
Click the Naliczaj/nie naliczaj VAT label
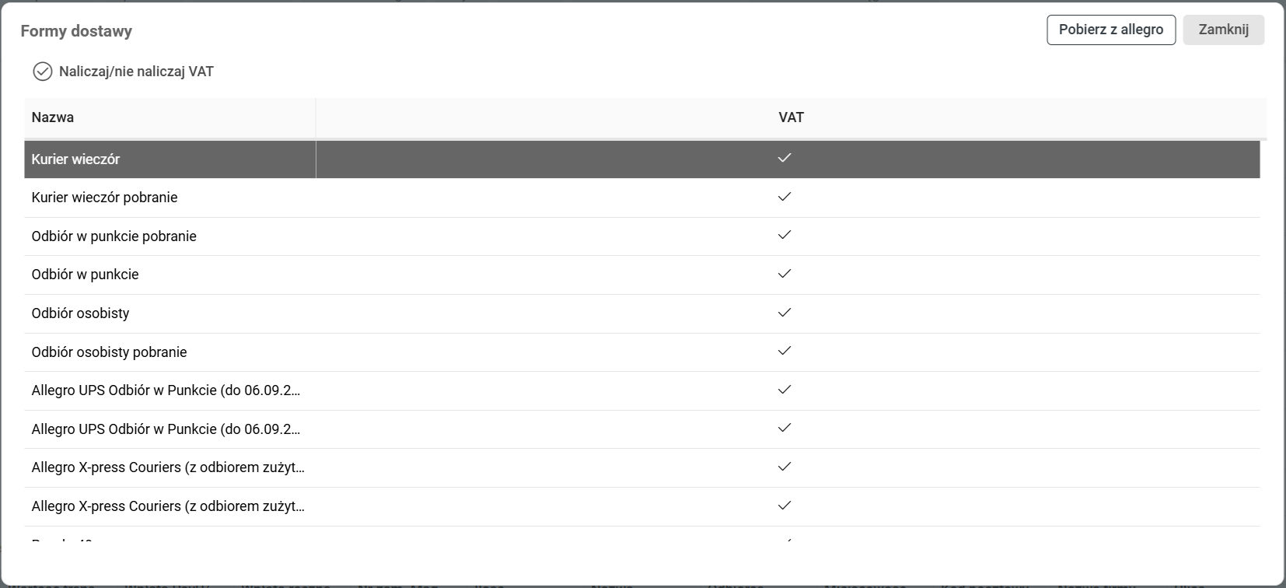136,72
